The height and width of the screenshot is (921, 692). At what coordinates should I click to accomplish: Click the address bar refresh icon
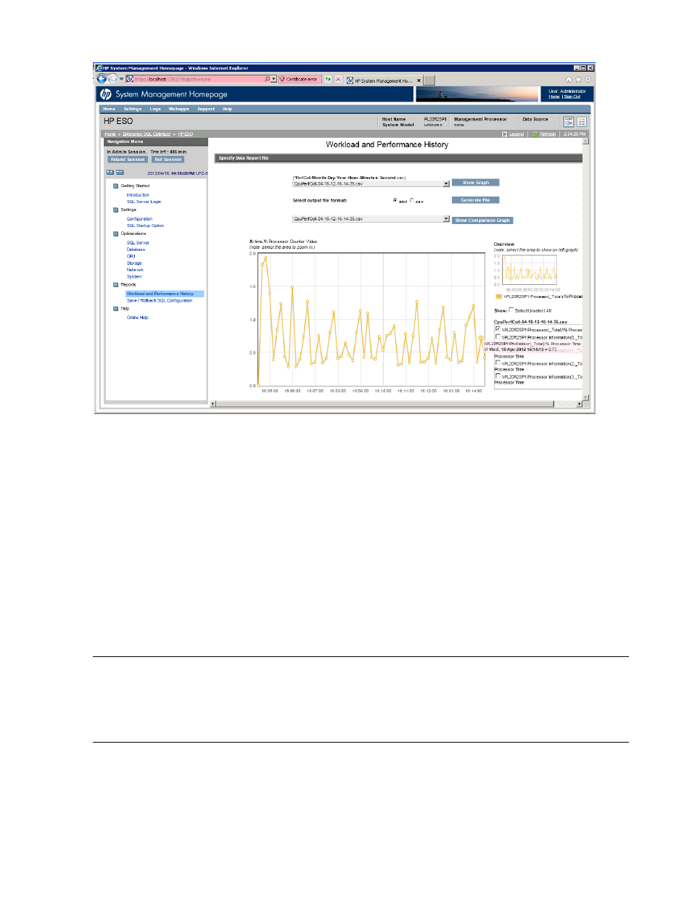point(328,79)
